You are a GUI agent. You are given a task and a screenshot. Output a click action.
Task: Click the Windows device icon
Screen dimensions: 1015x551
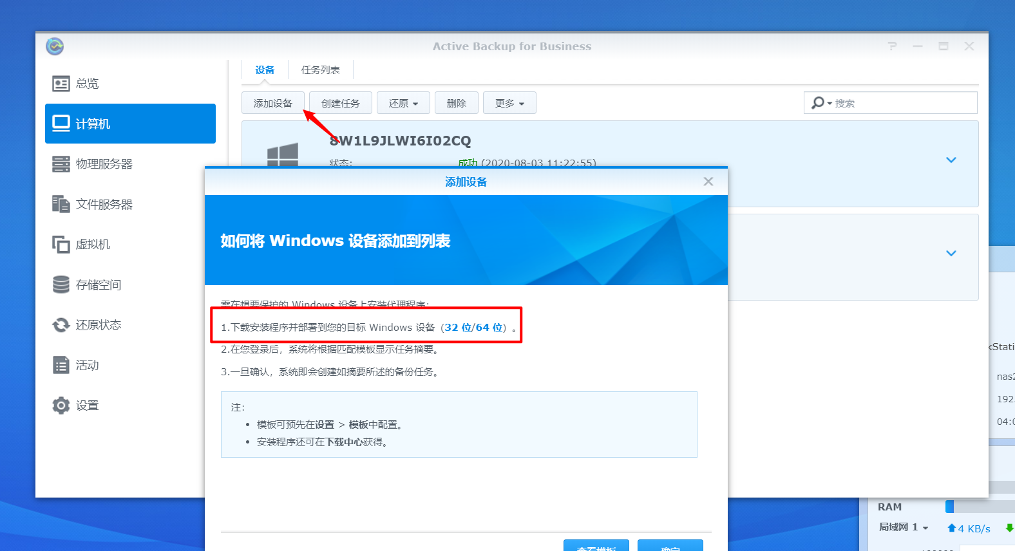283,154
